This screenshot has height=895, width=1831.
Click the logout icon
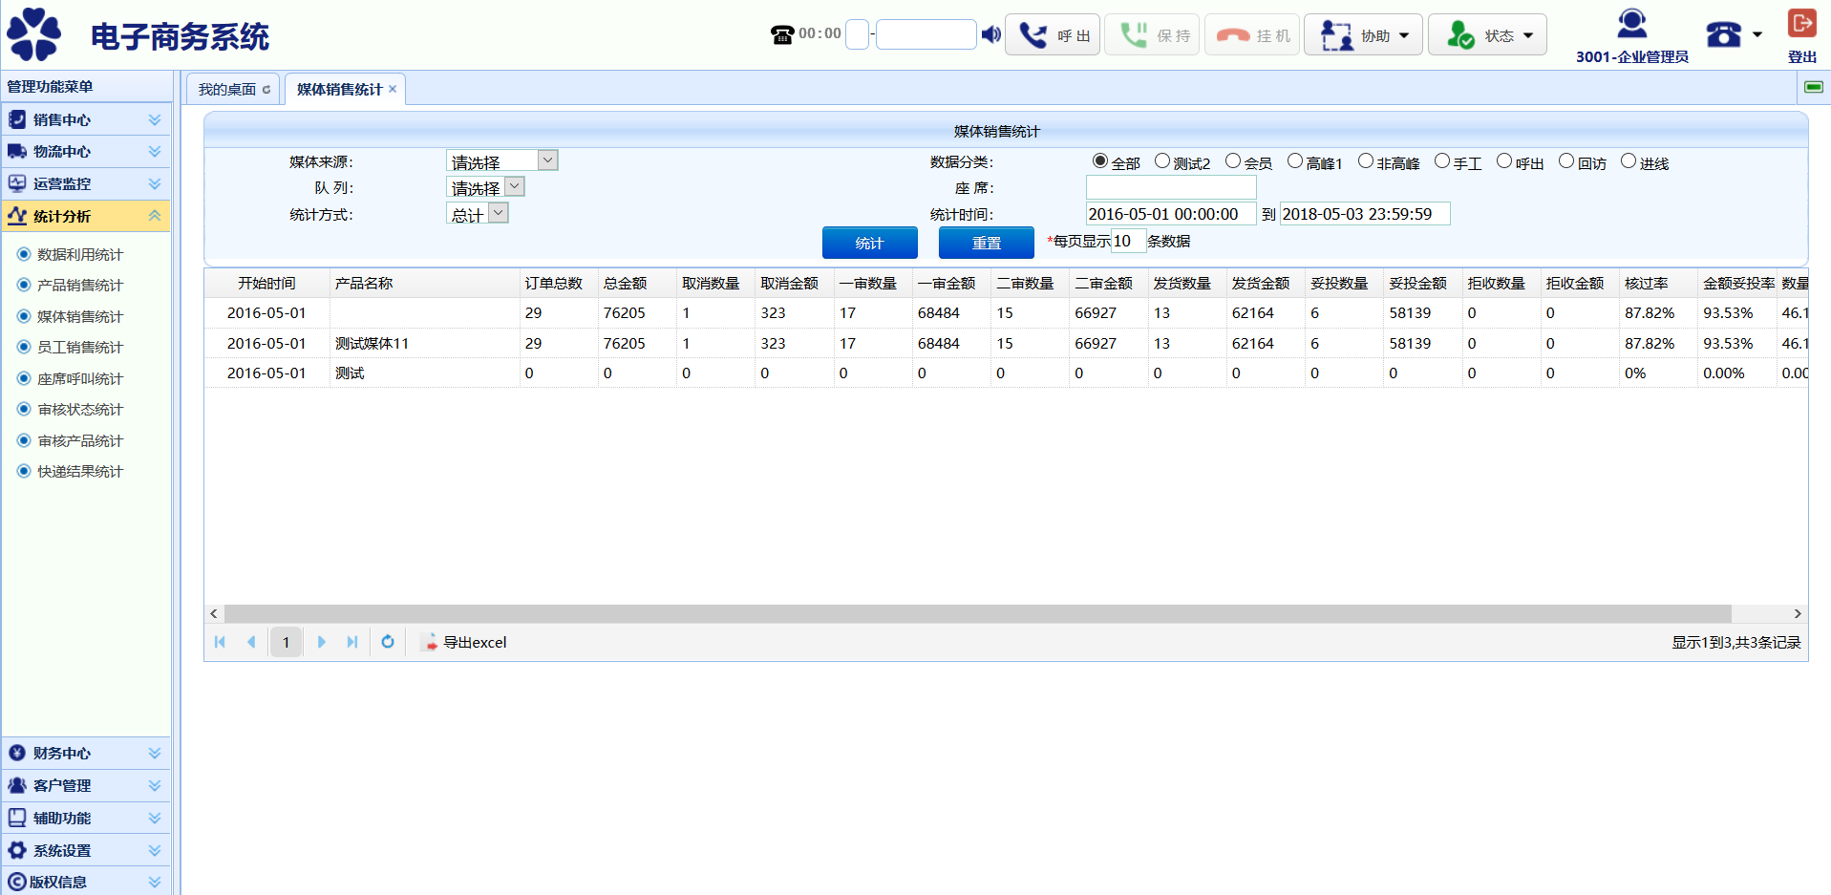click(x=1801, y=23)
